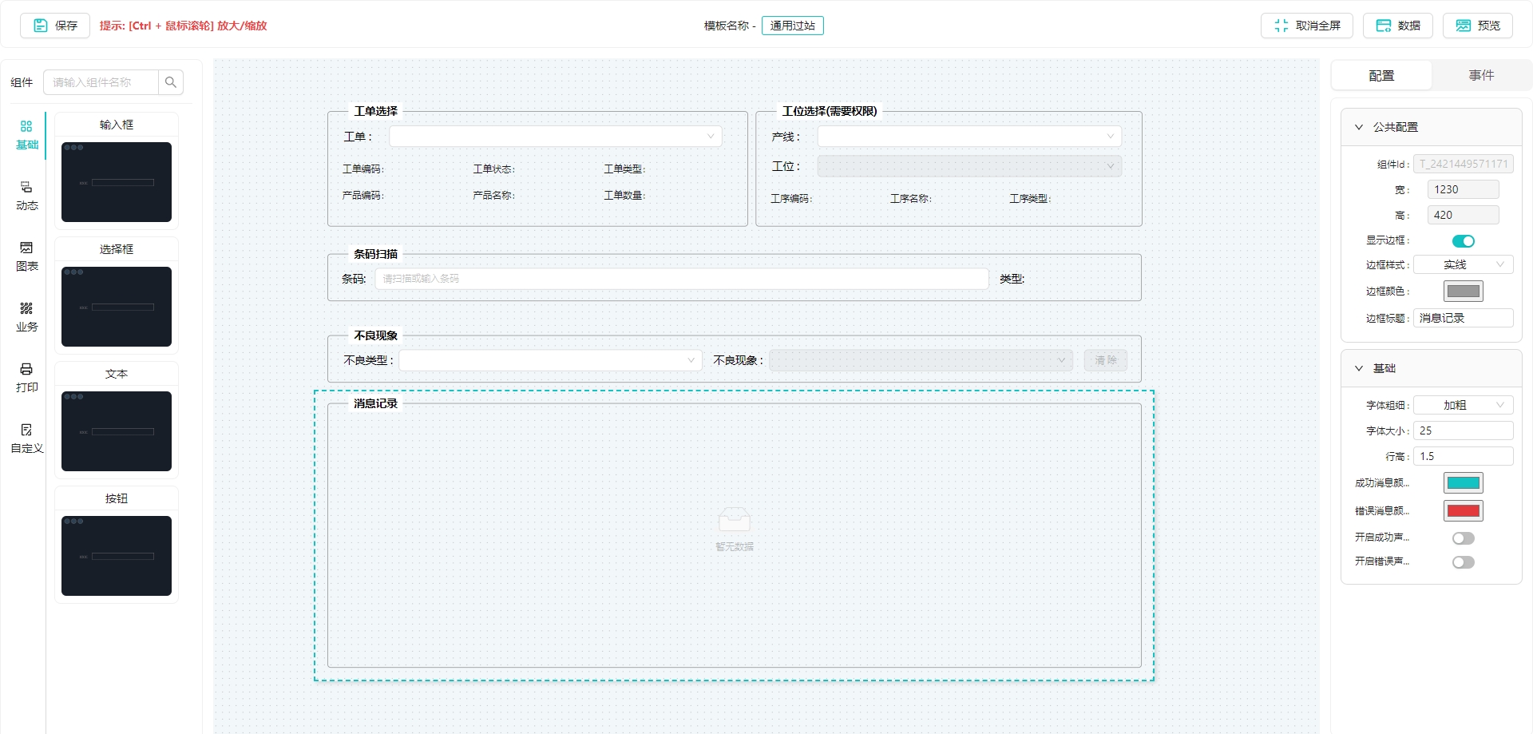The image size is (1533, 734).
Task: Open the 业务 components category
Action: pyautogui.click(x=26, y=316)
